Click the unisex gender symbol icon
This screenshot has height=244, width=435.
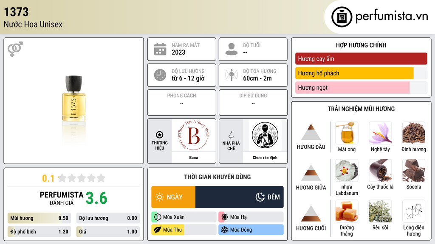[15, 49]
